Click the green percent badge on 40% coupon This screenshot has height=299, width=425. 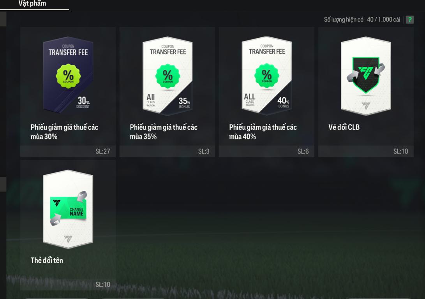pos(267,76)
